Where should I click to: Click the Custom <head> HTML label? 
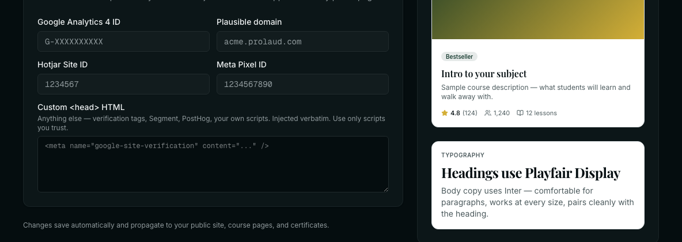[81, 107]
